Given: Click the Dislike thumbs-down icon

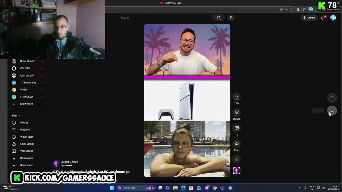Looking at the screenshot, I should [x=236, y=112].
